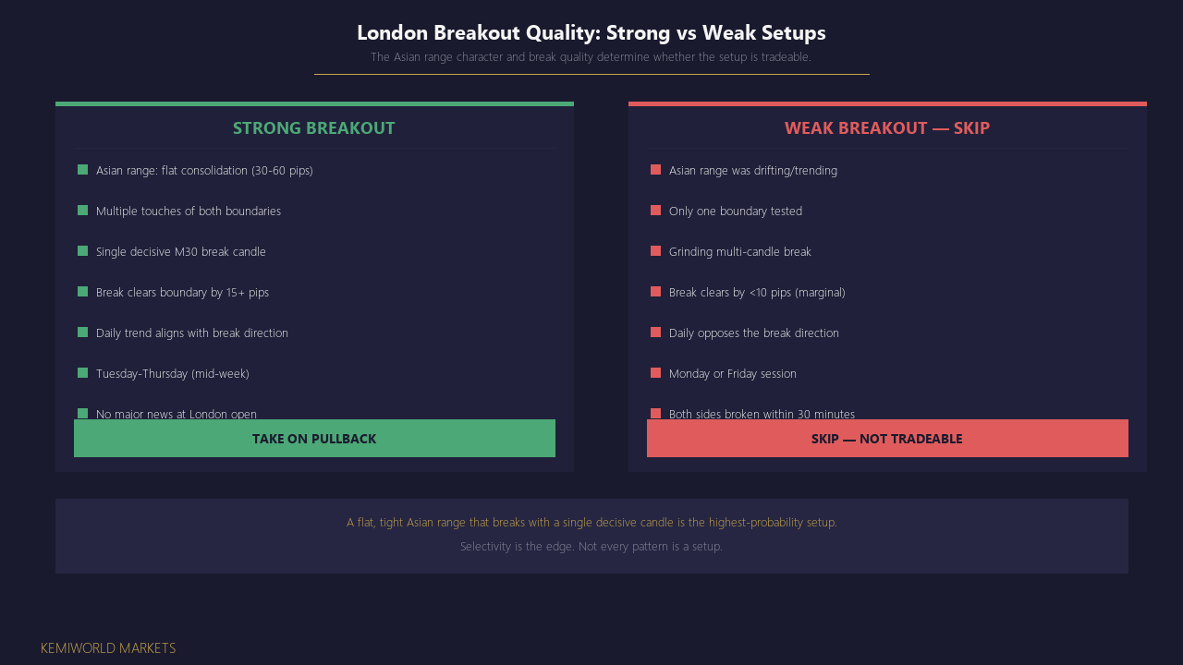Click green bullet beside Tuesday-Thursday (mid-week)
Screen dimensions: 1183x665
pos(82,373)
